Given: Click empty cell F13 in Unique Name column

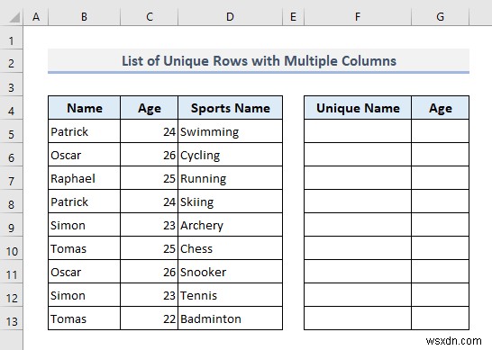Looking at the screenshot, I should tap(358, 319).
